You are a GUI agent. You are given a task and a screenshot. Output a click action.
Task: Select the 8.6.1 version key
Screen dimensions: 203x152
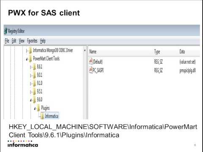[40, 67]
